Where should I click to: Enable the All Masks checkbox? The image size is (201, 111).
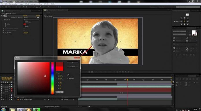pos(24,22)
